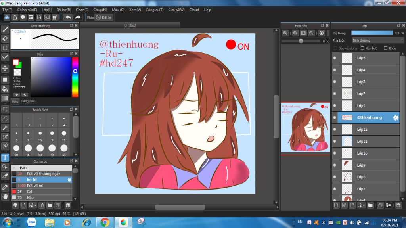
Task: Select the Brush tool in left toolbar
Action: tap(5, 29)
